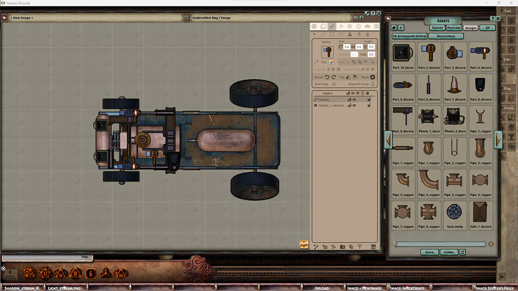The width and height of the screenshot is (518, 291).
Task: Select the Stamp tool
Action: coord(350,34)
